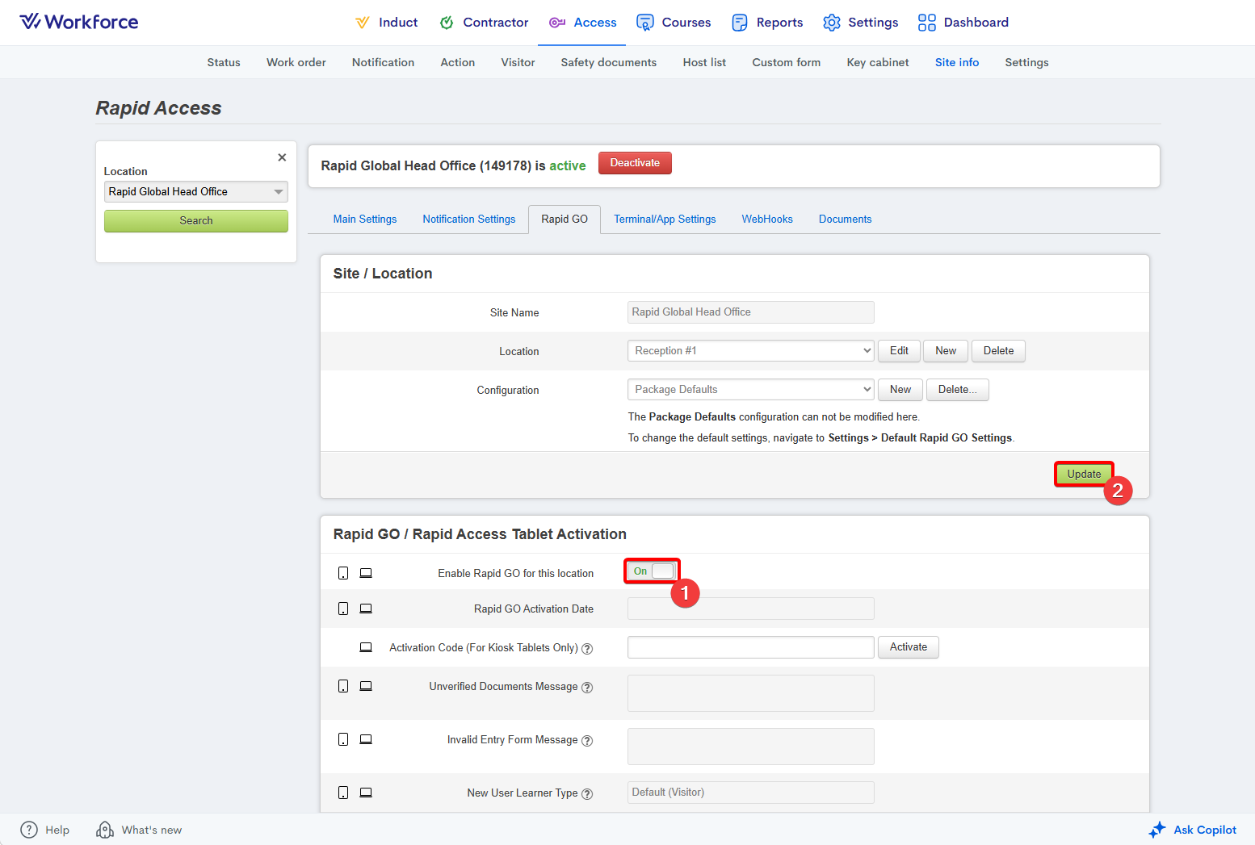Image resolution: width=1255 pixels, height=845 pixels.
Task: Open Visitor sub-menu item
Action: pyautogui.click(x=518, y=62)
